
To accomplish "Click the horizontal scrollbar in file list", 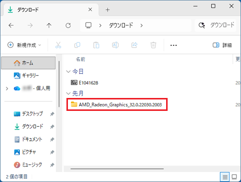I will tap(117, 169).
